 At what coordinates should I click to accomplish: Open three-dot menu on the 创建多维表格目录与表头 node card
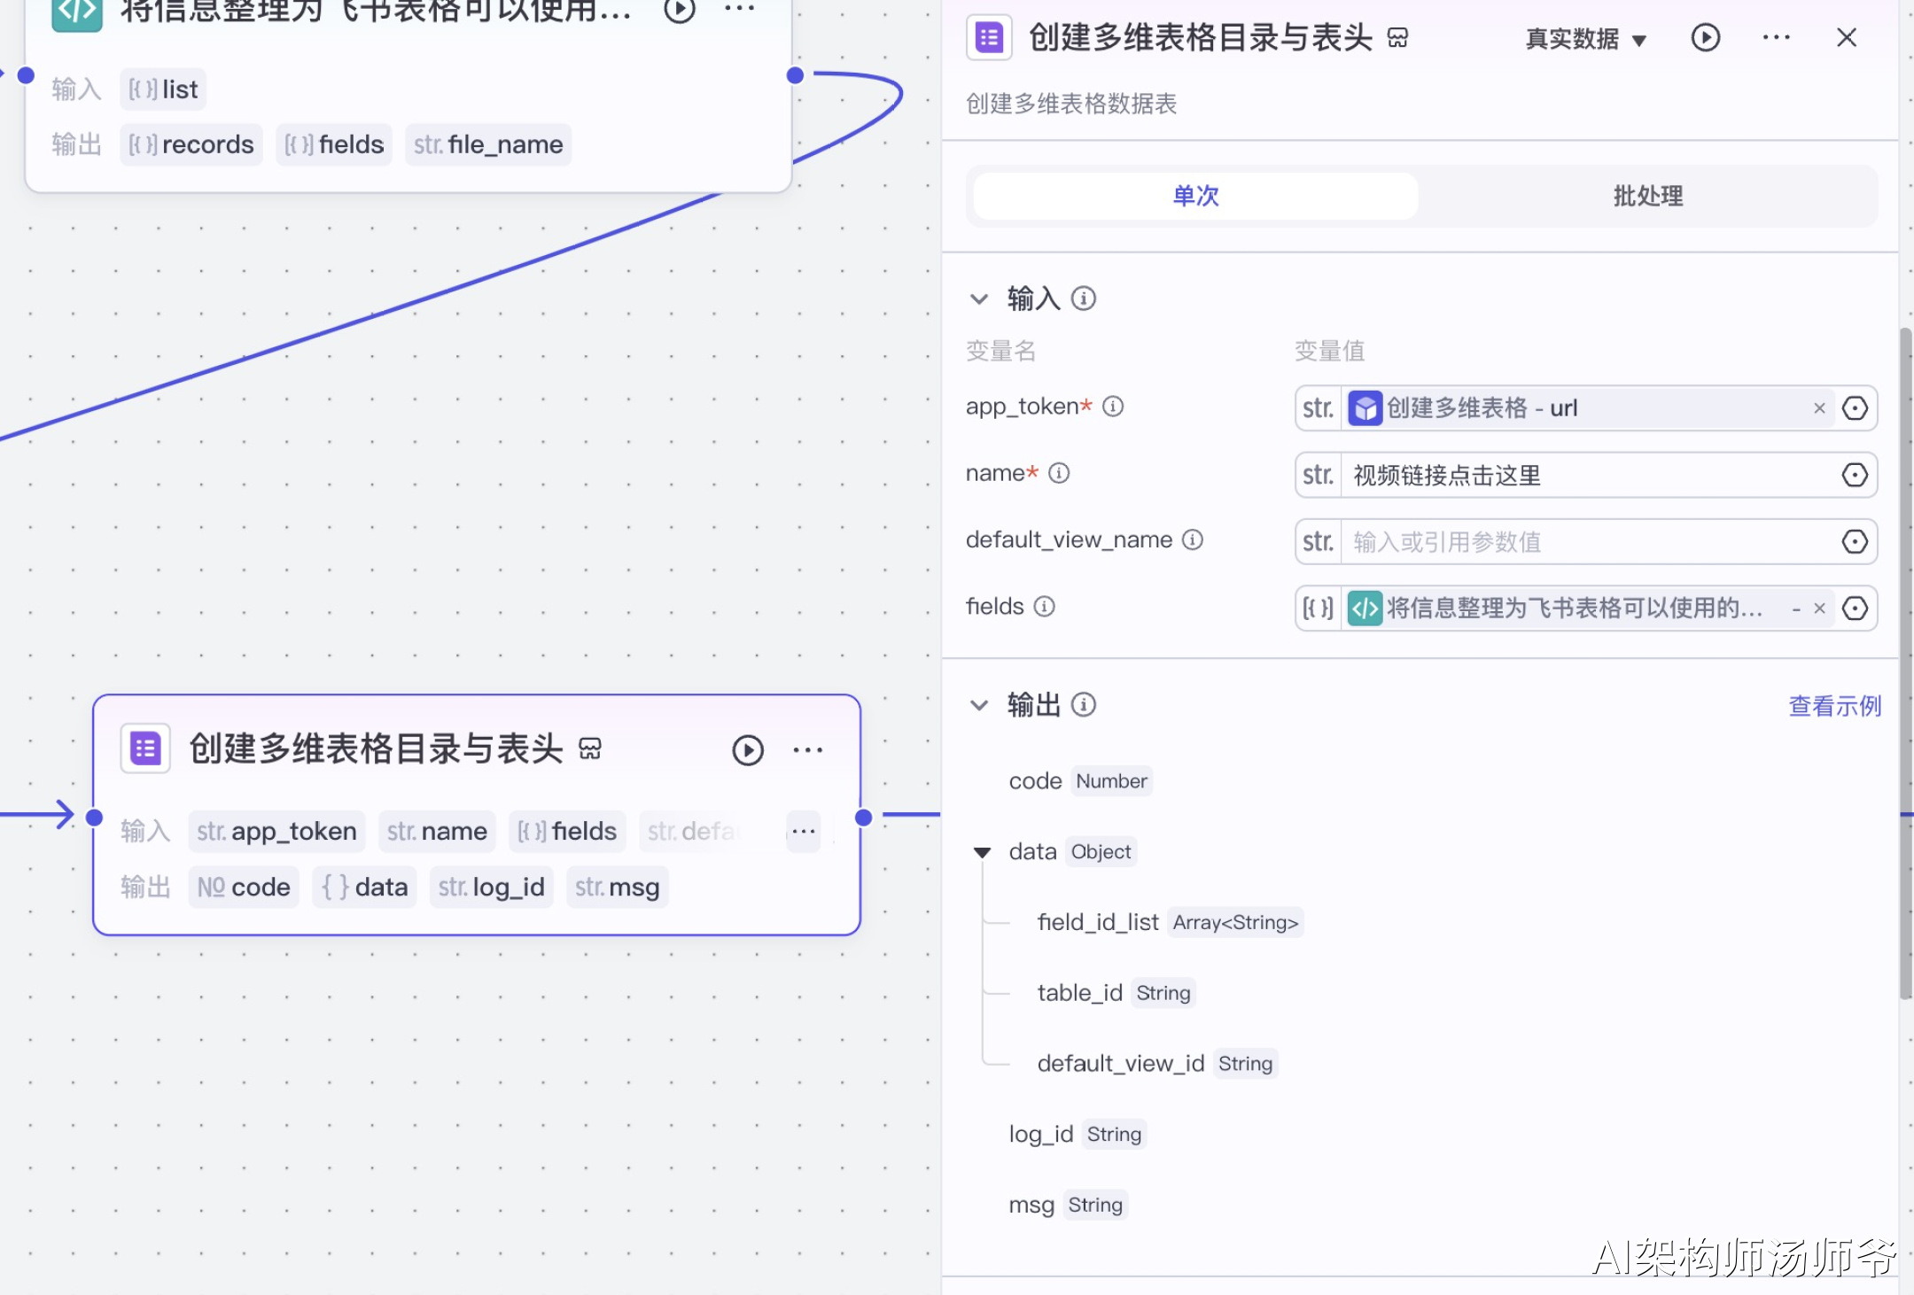pos(807,750)
